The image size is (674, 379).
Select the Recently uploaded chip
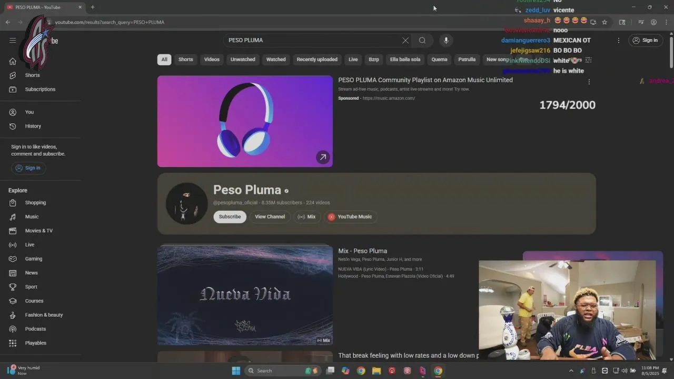click(x=317, y=59)
